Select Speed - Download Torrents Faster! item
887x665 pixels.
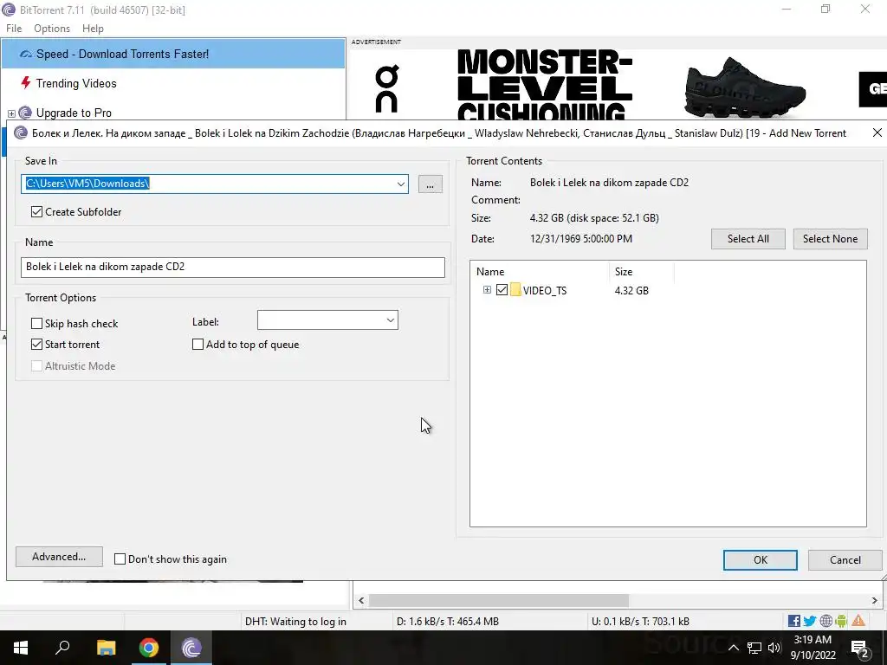(x=173, y=55)
